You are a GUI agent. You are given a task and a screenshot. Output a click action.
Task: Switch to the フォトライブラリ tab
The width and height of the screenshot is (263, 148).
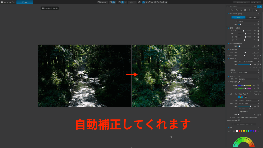(8, 2)
